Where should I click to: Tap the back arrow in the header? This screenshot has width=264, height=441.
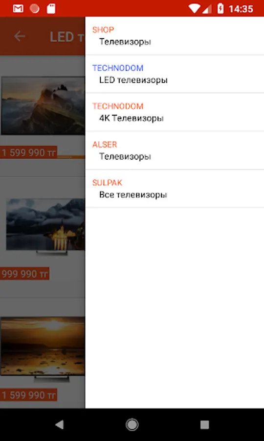point(20,36)
